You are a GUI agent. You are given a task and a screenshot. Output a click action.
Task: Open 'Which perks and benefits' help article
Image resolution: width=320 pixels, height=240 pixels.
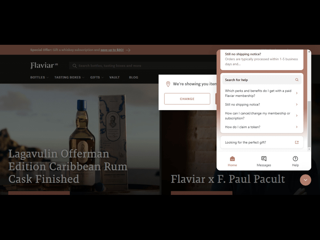pyautogui.click(x=262, y=93)
